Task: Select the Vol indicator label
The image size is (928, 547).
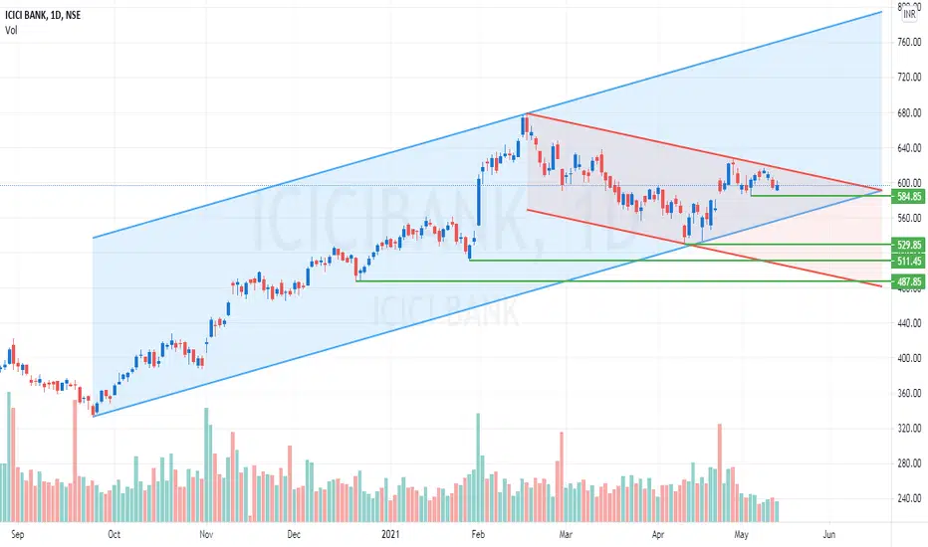Action: coord(11,30)
